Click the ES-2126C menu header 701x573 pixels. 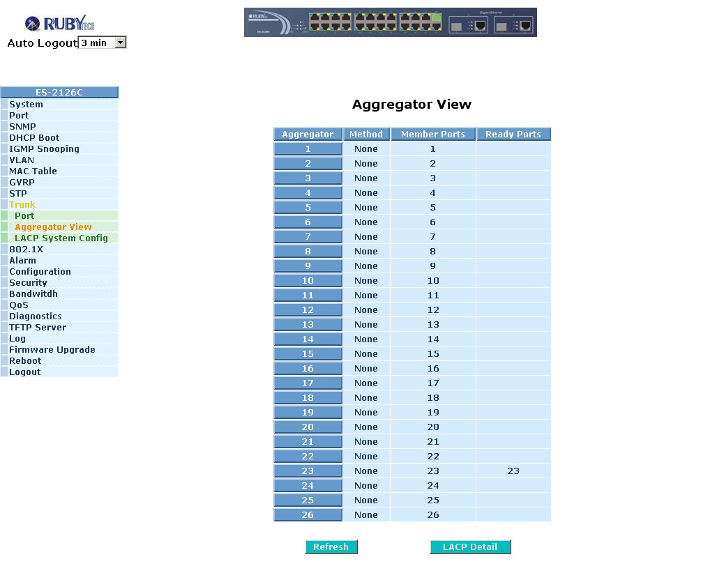(59, 93)
